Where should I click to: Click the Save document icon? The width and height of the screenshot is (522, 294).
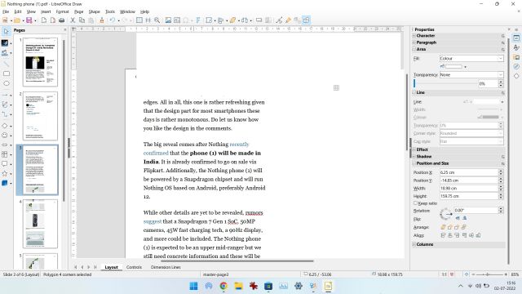click(x=29, y=20)
